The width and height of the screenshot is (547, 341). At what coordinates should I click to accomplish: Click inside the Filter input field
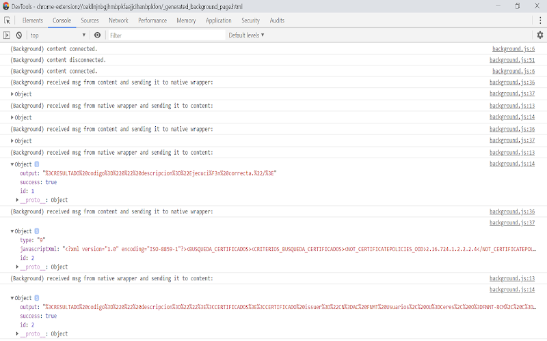coord(167,35)
